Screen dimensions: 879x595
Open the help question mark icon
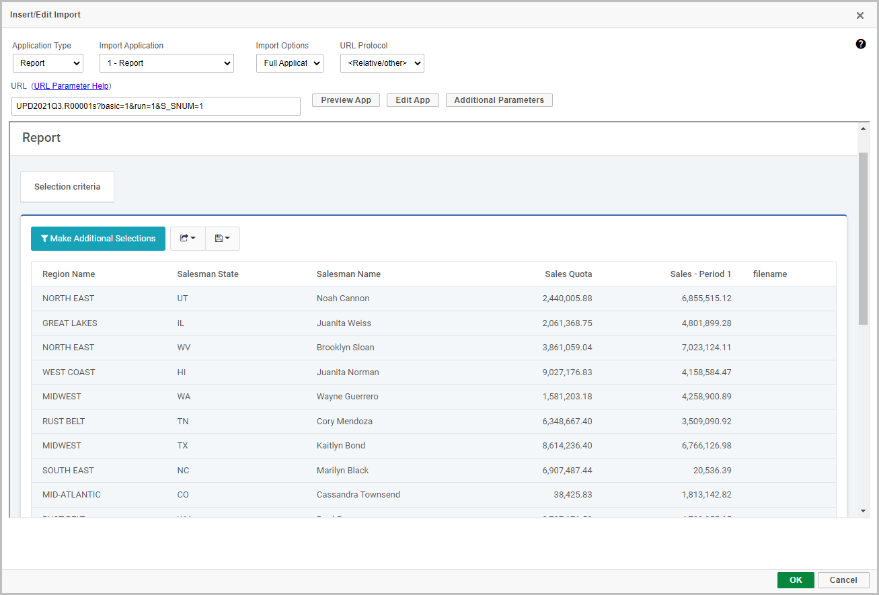tap(860, 44)
